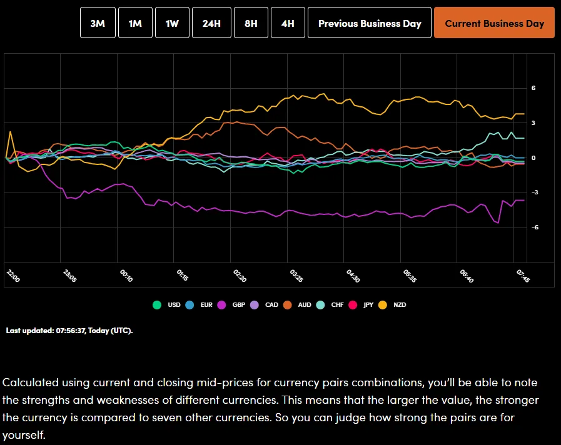Click the CAD legend color dot

tap(254, 305)
